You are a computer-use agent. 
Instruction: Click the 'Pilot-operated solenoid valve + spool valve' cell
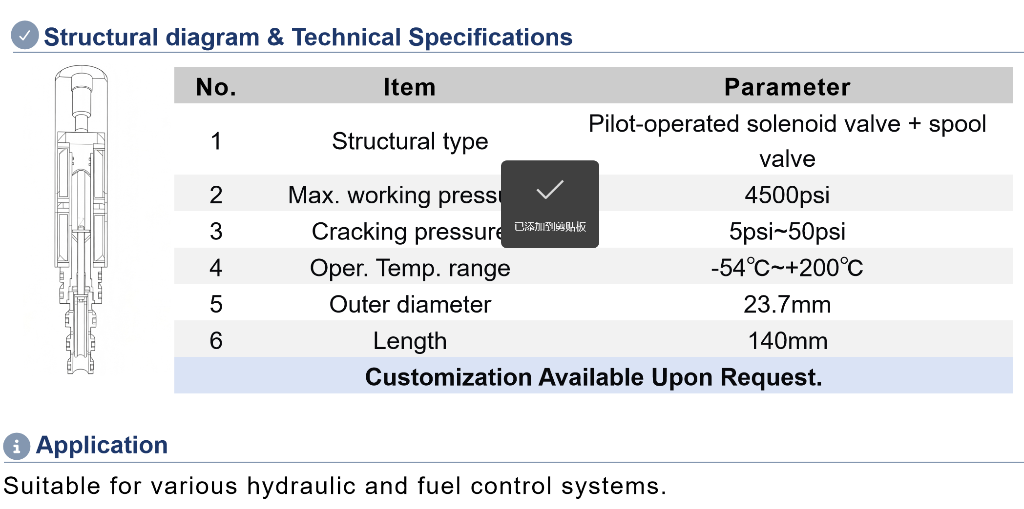click(x=787, y=141)
